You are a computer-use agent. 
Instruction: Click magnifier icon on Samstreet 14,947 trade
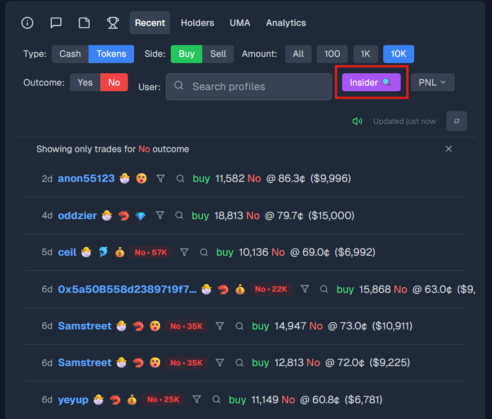coord(240,326)
